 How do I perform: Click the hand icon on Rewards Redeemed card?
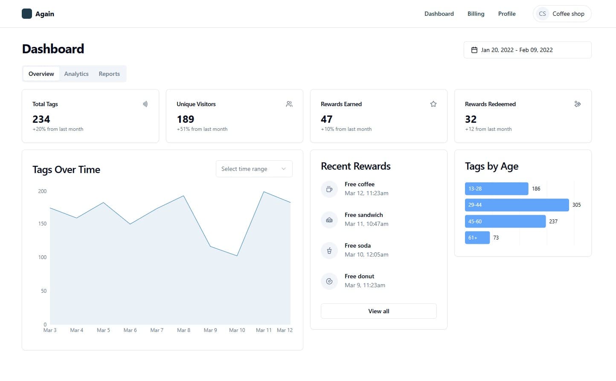coord(577,104)
